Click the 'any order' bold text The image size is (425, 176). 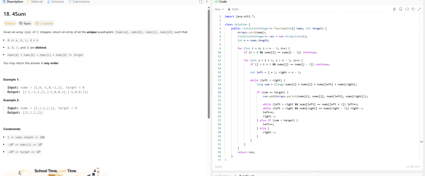51,63
